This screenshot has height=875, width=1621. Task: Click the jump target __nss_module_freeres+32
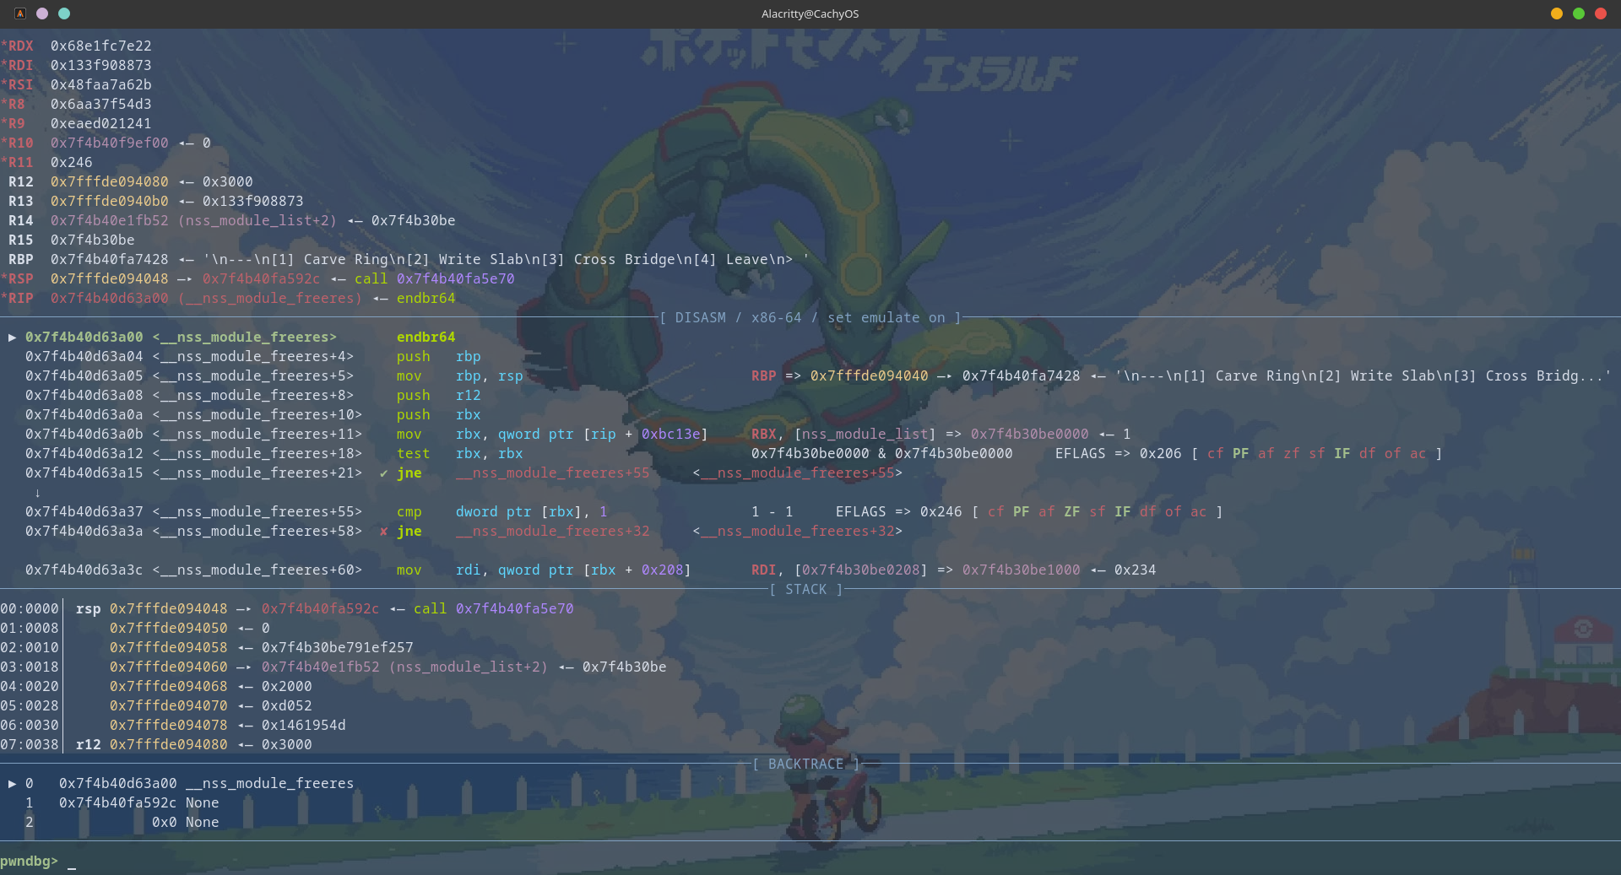click(x=553, y=531)
